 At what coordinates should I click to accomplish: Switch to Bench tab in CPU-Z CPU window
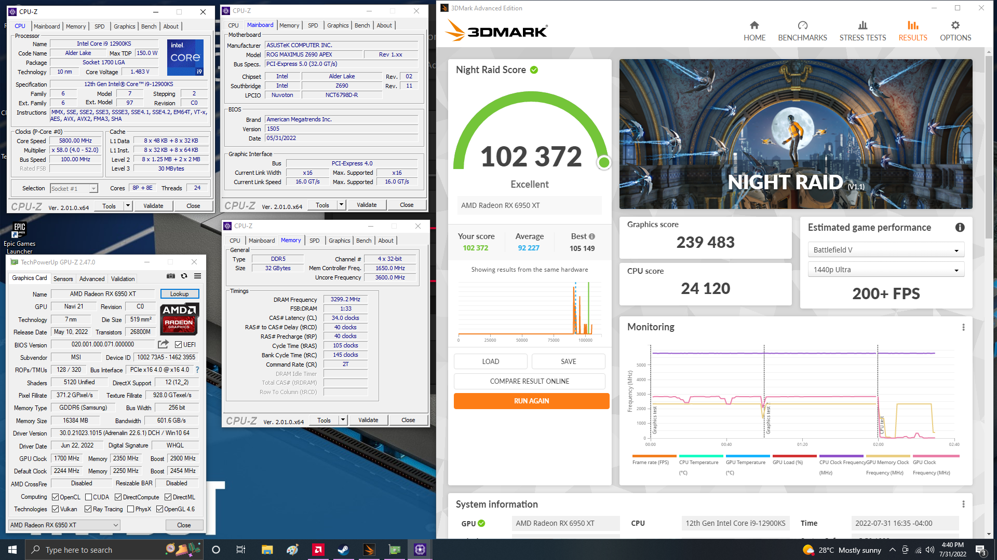(149, 26)
